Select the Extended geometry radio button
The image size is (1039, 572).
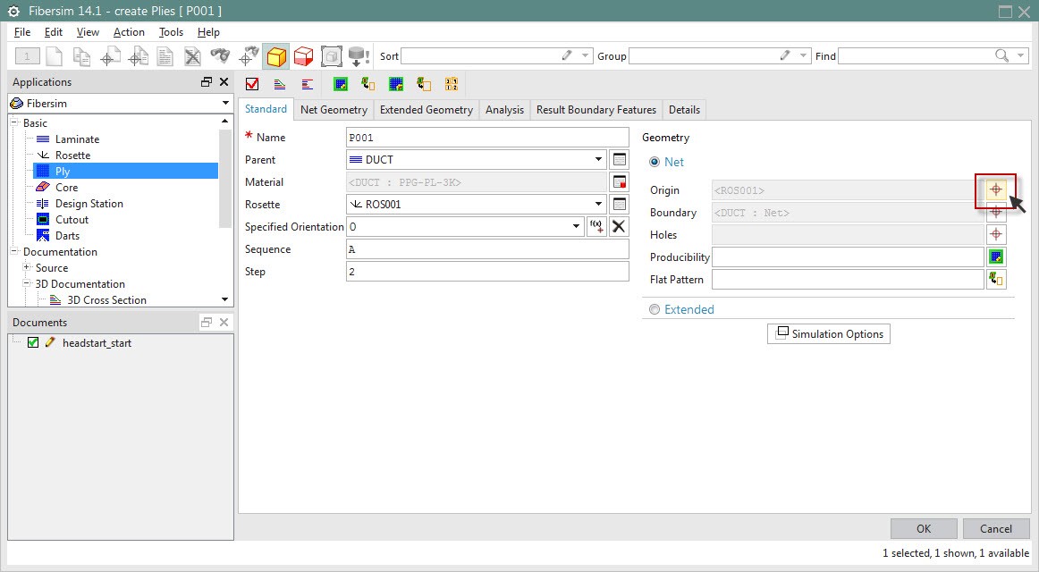655,309
